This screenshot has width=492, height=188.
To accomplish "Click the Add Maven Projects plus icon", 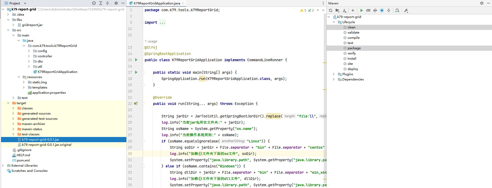I will point(353,10).
